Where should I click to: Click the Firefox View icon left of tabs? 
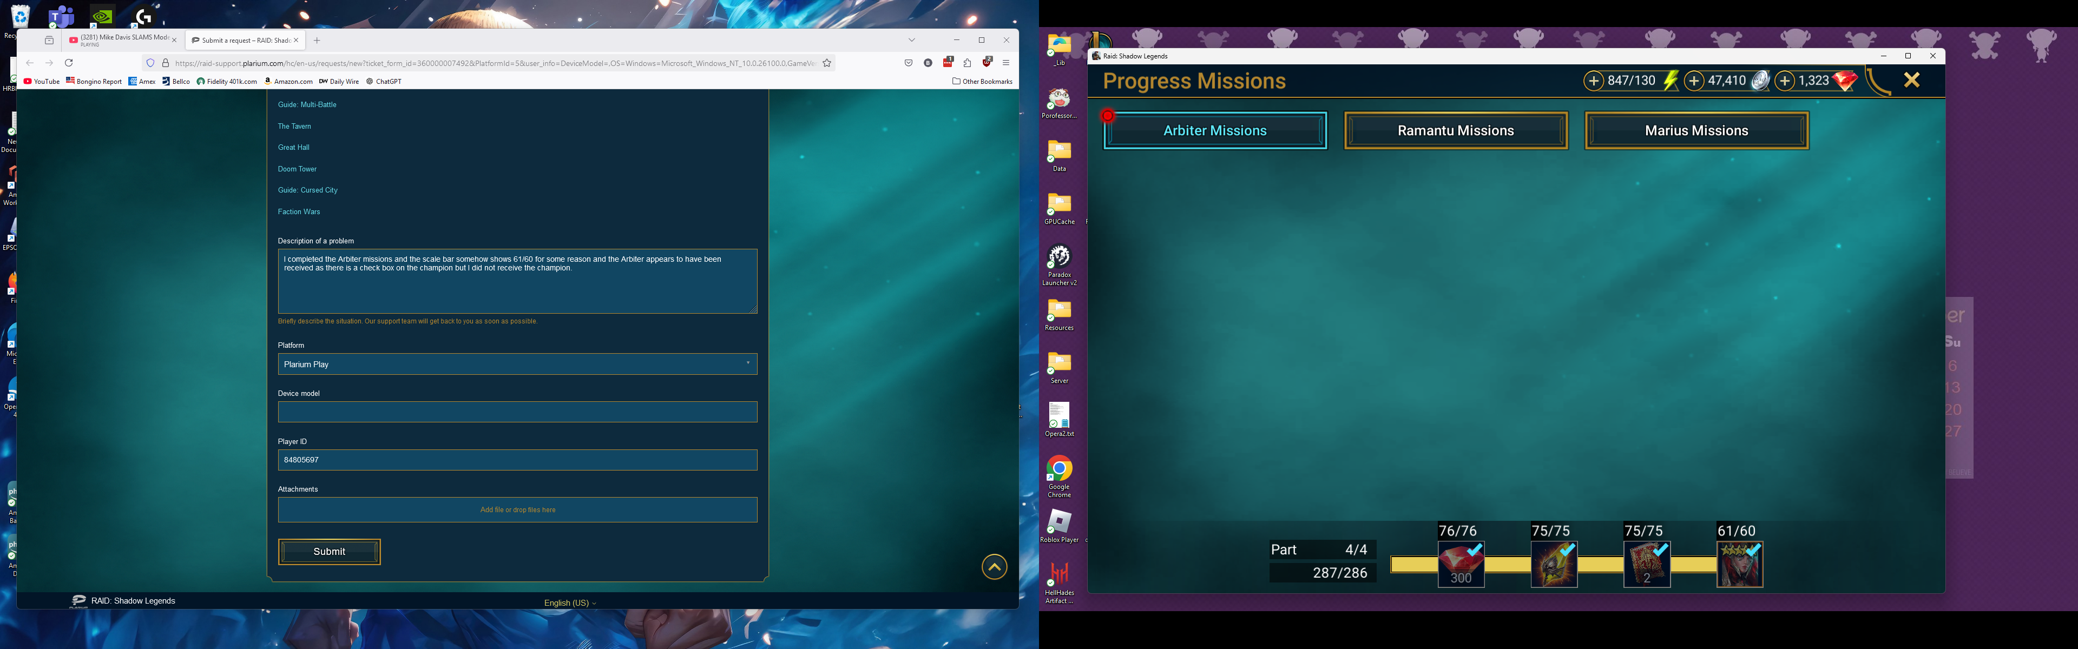coord(49,41)
